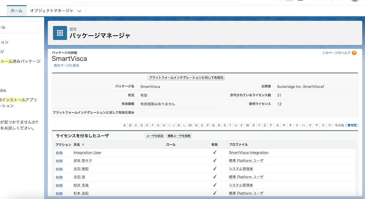Viewport: 365px width, 199px height.
Task: Open help via the orange question mark icon
Action: point(354,52)
